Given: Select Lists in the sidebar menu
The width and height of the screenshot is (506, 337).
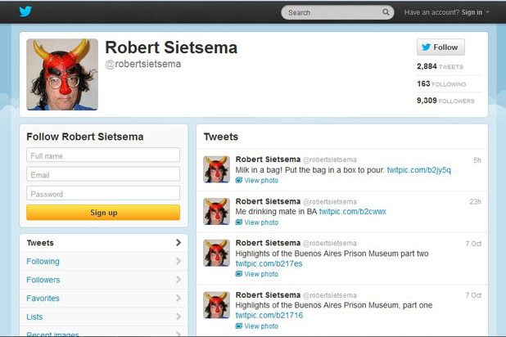Looking at the screenshot, I should 104,317.
